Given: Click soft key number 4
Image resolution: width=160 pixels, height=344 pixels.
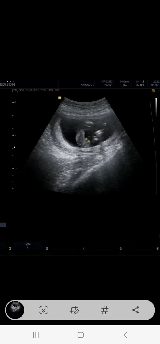Looking at the screenshot, I should (84, 248).
